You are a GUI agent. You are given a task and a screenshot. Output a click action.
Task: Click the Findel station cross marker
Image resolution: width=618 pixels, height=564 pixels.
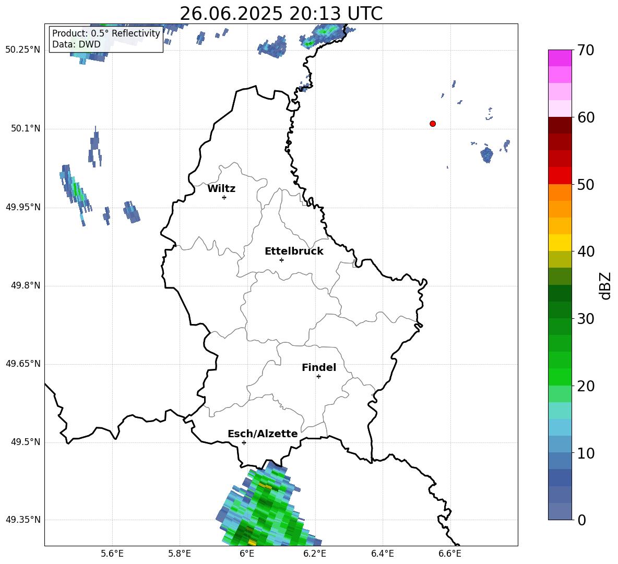[x=318, y=377]
